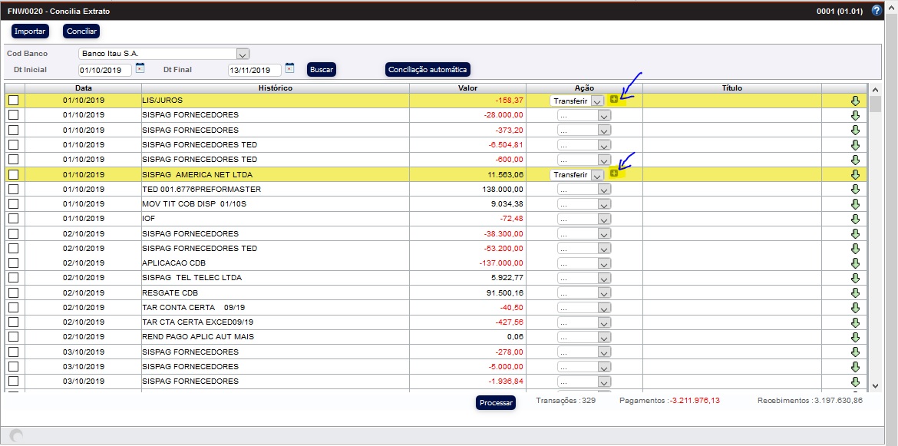Open the Cod Banco dropdown
The height and width of the screenshot is (446, 898).
[x=243, y=54]
